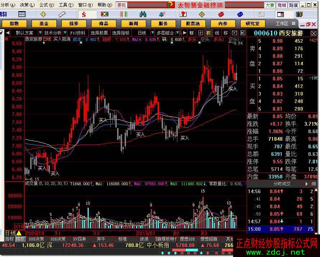Screen dimensions: 320x257
Task: Click the yellow four-way arrow toolbar icon
Action: (43, 14)
